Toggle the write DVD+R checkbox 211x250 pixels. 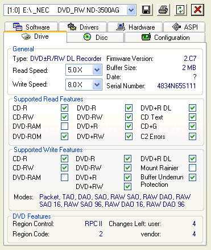point(127,178)
